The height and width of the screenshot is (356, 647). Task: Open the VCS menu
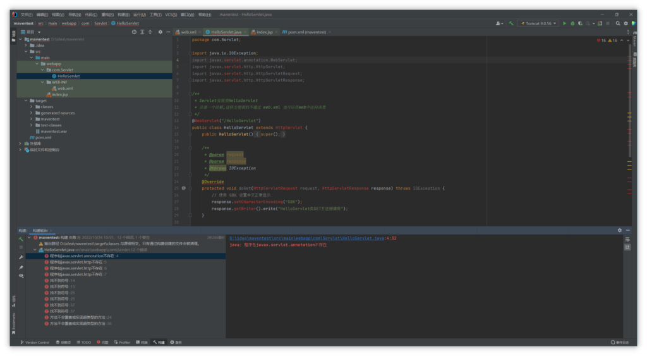[x=171, y=15]
